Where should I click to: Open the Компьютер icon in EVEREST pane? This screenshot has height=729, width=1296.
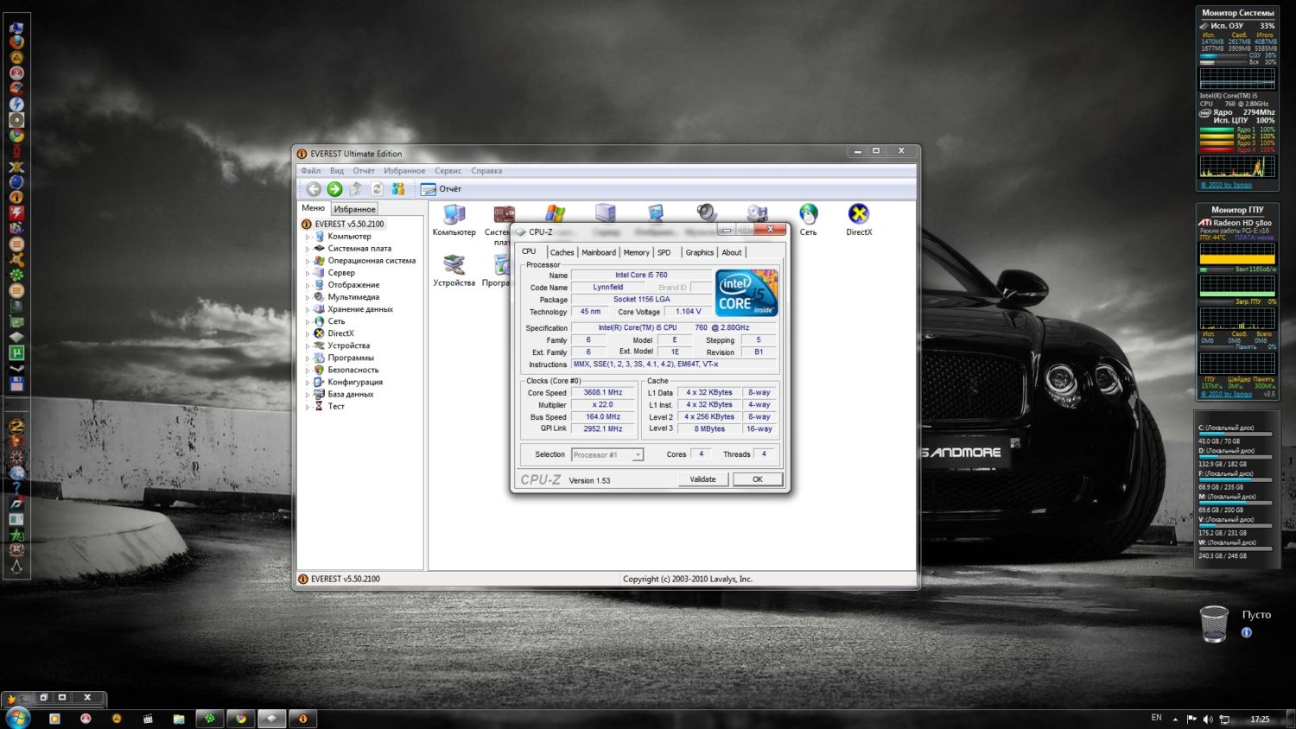pos(454,219)
